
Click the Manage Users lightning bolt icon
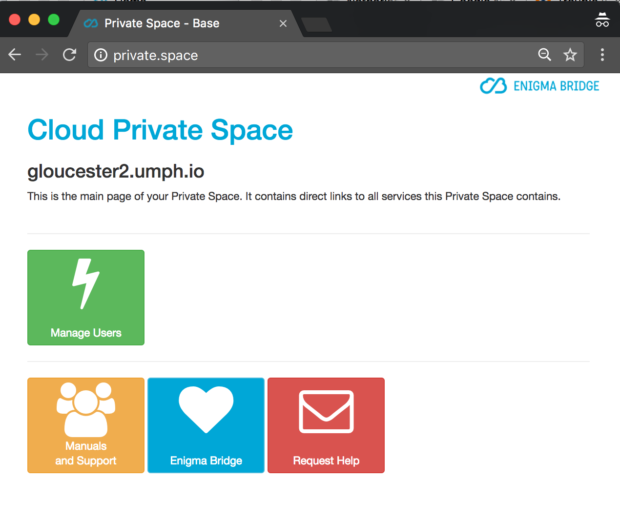(x=85, y=282)
